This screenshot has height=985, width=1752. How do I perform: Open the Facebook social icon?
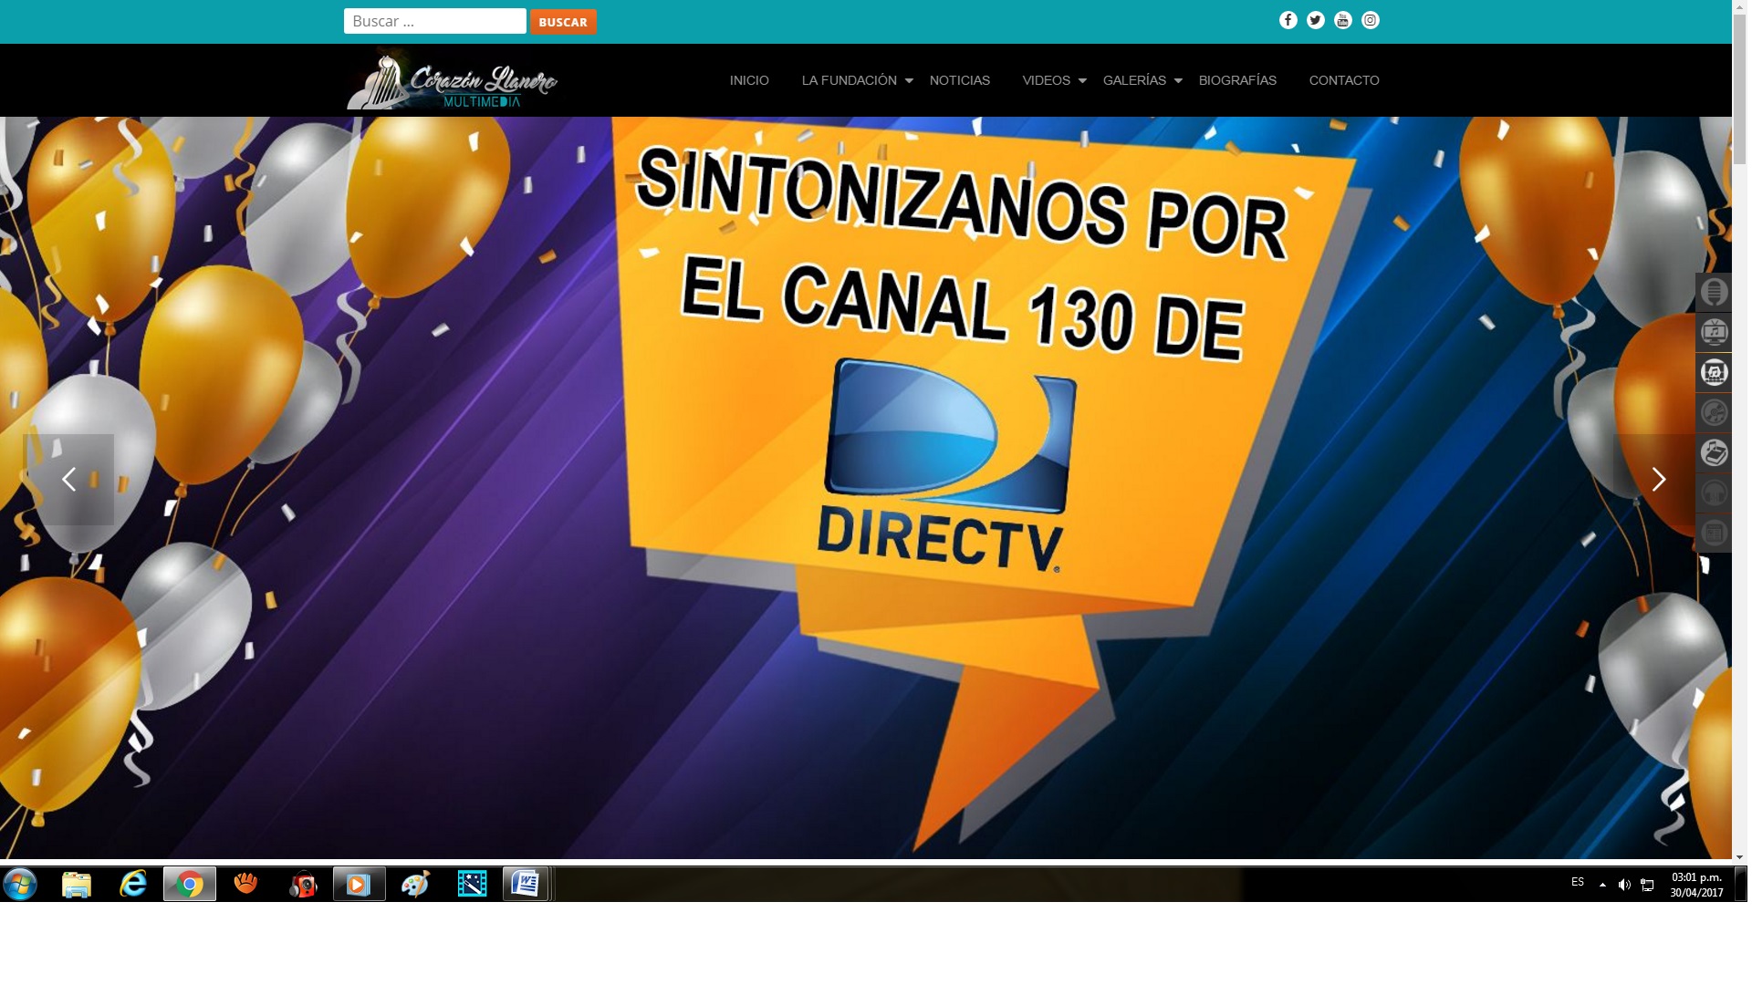point(1288,20)
